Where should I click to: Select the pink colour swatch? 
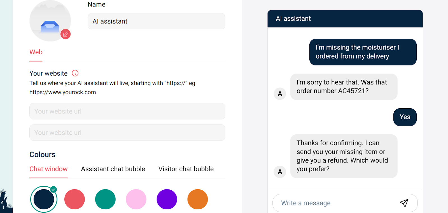pyautogui.click(x=136, y=199)
